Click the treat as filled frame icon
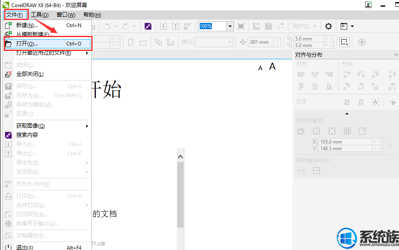The height and width of the screenshot is (250, 399). 344,42
